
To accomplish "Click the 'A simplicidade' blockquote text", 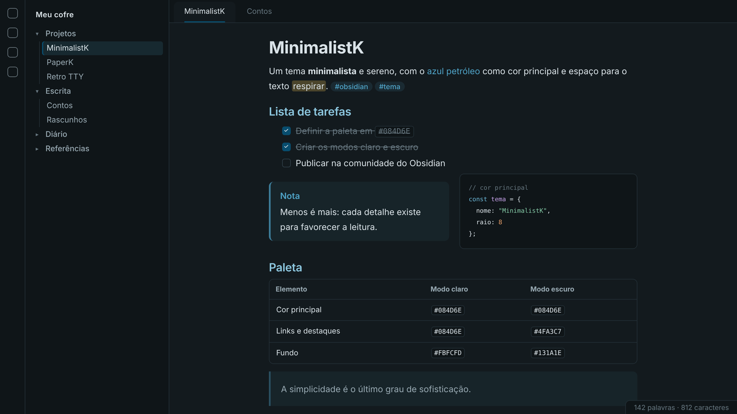I will click(x=376, y=389).
